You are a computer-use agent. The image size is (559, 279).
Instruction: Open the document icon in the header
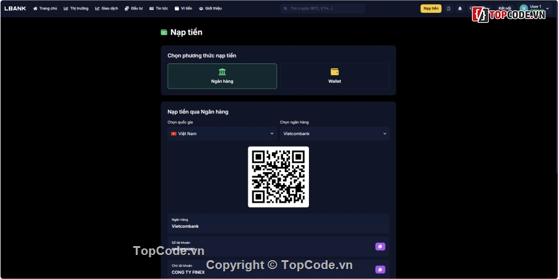(448, 9)
